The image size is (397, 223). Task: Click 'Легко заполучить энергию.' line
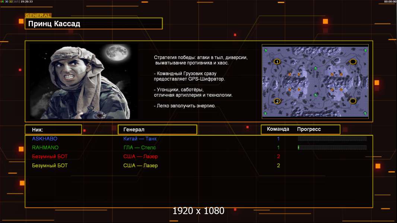tap(185, 106)
